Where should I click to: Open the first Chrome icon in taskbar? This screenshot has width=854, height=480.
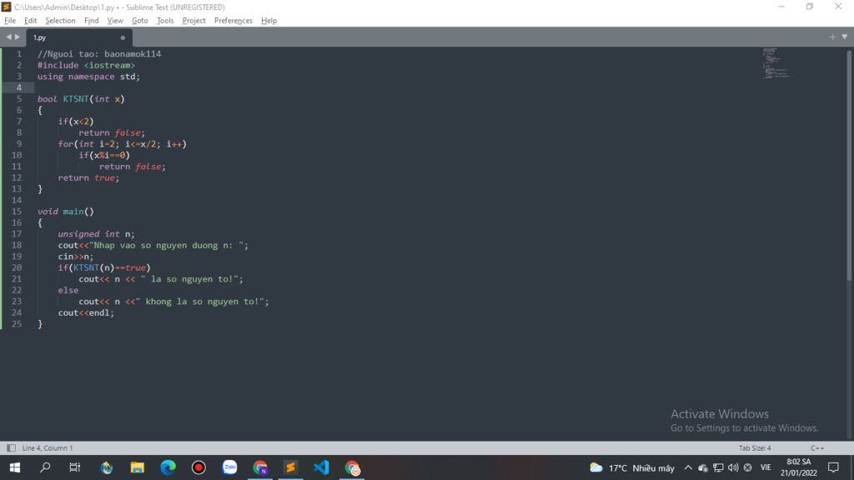point(260,467)
